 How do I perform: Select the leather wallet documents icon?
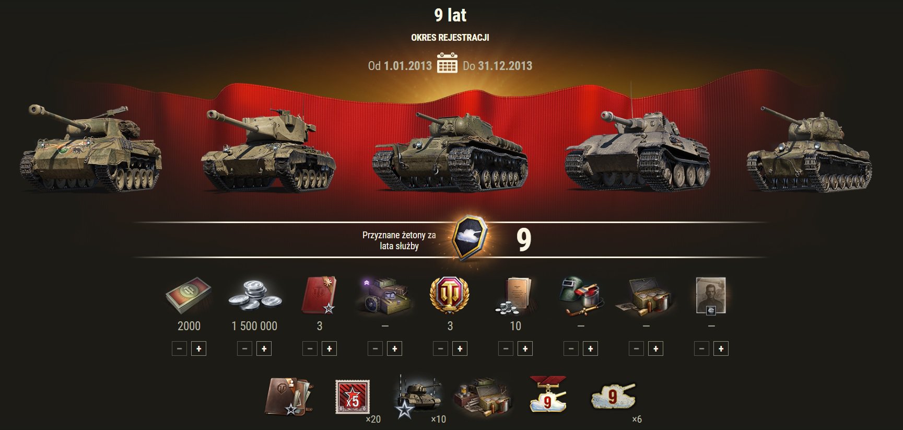(x=289, y=396)
